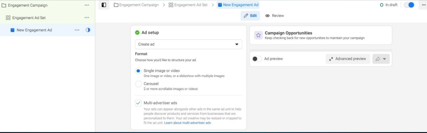Toggle the sidebar panel collapse icon
This screenshot has width=427, height=133.
click(x=104, y=5)
